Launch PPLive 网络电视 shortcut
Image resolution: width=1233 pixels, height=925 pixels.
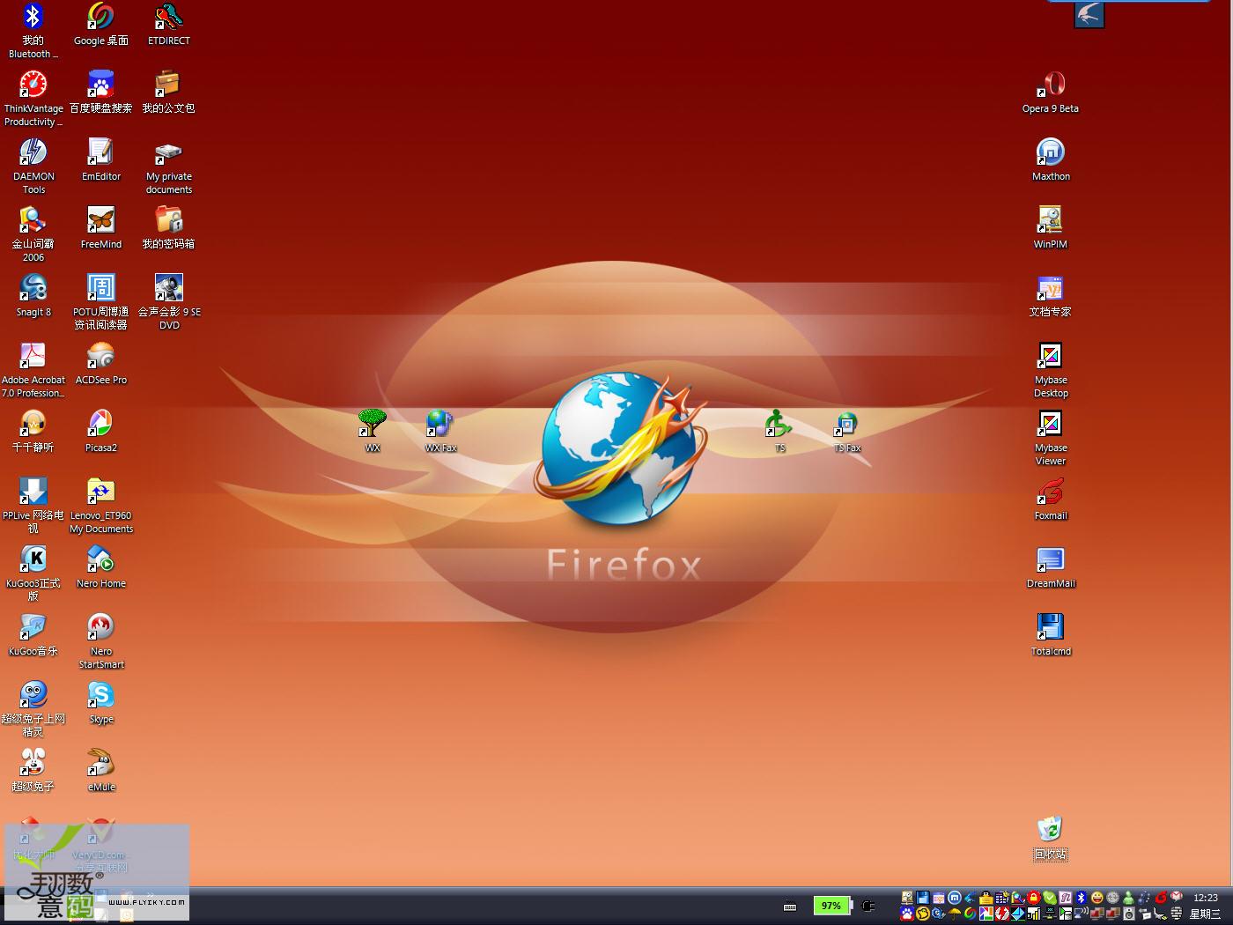point(33,506)
